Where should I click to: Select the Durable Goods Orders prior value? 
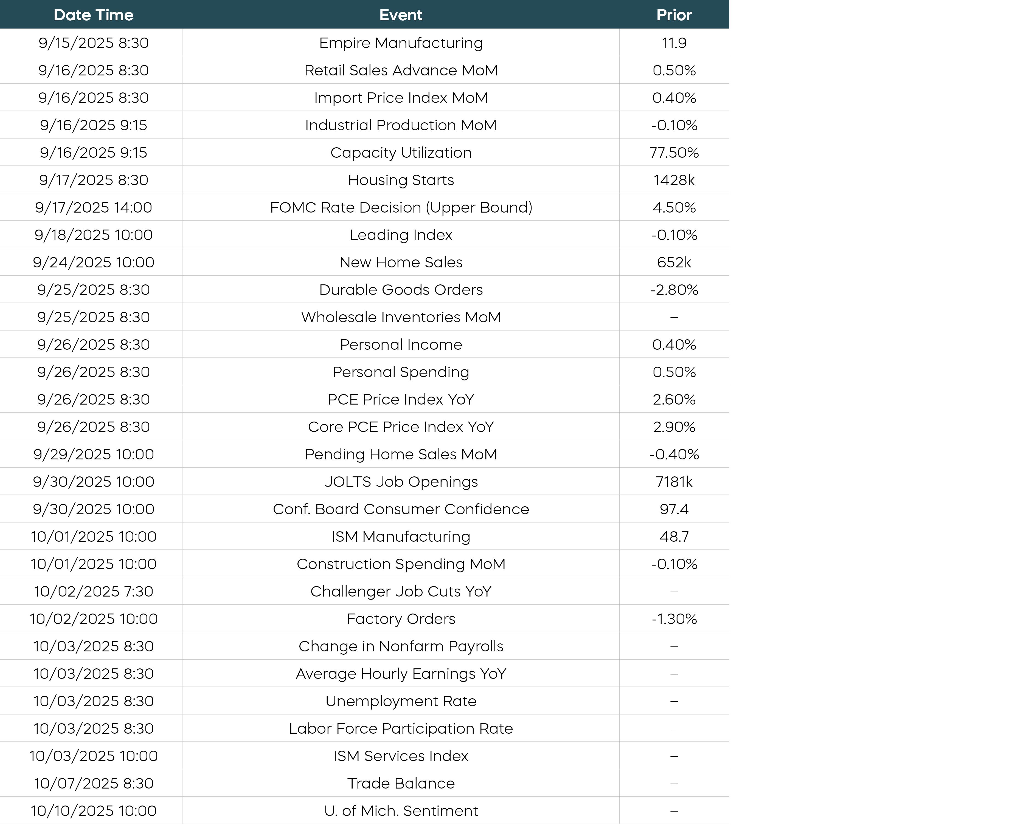point(673,290)
